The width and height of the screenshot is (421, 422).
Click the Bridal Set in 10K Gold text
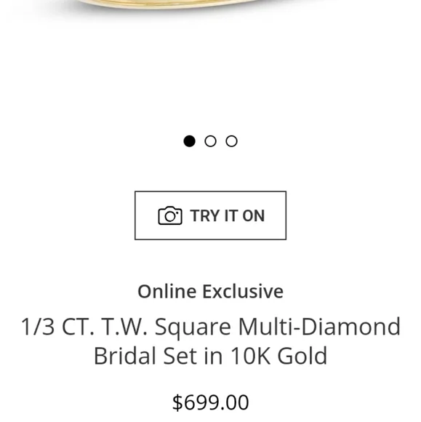pos(210,356)
